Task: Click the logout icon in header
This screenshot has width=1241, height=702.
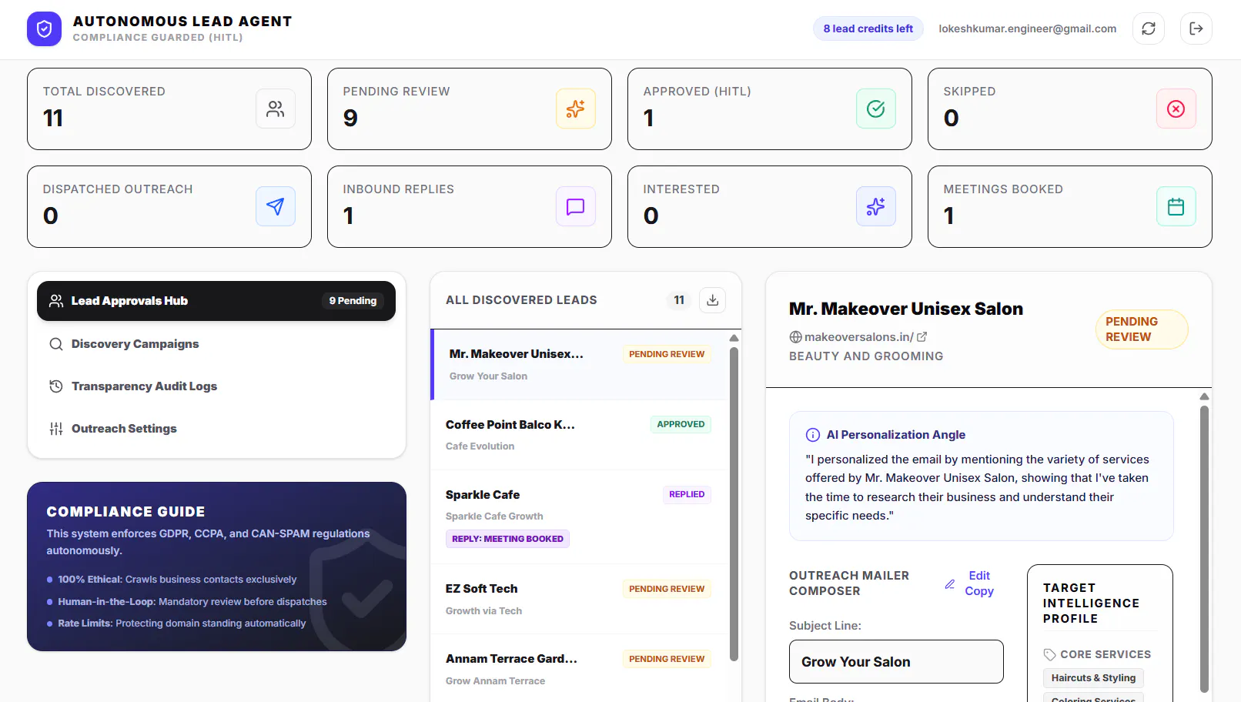Action: [x=1196, y=28]
